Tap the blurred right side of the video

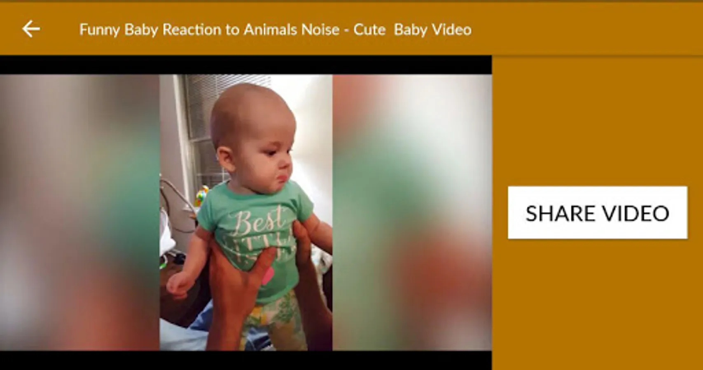(x=412, y=212)
